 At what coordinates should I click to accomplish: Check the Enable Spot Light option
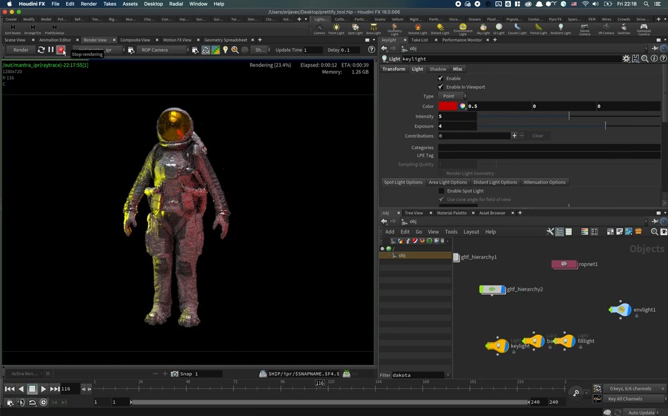(441, 191)
